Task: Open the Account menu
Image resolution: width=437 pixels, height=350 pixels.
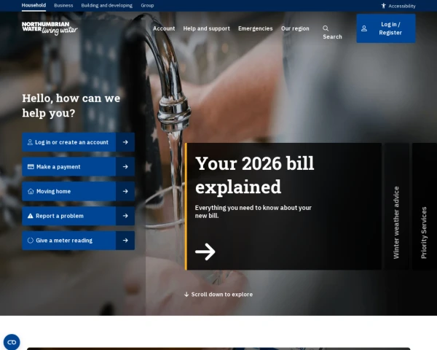Action: [x=164, y=28]
